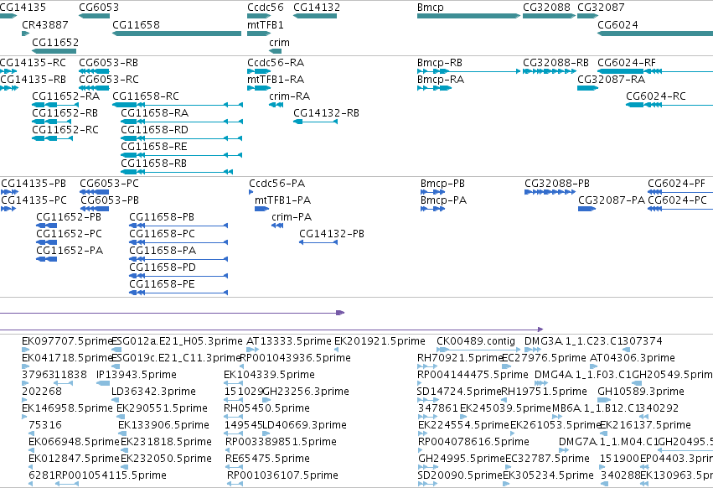Image resolution: width=713 pixels, height=488 pixels.
Task: Select the AT13333.5prime label
Action: click(289, 341)
